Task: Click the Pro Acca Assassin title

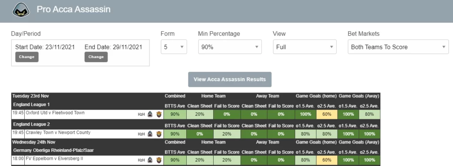Action: coord(73,9)
